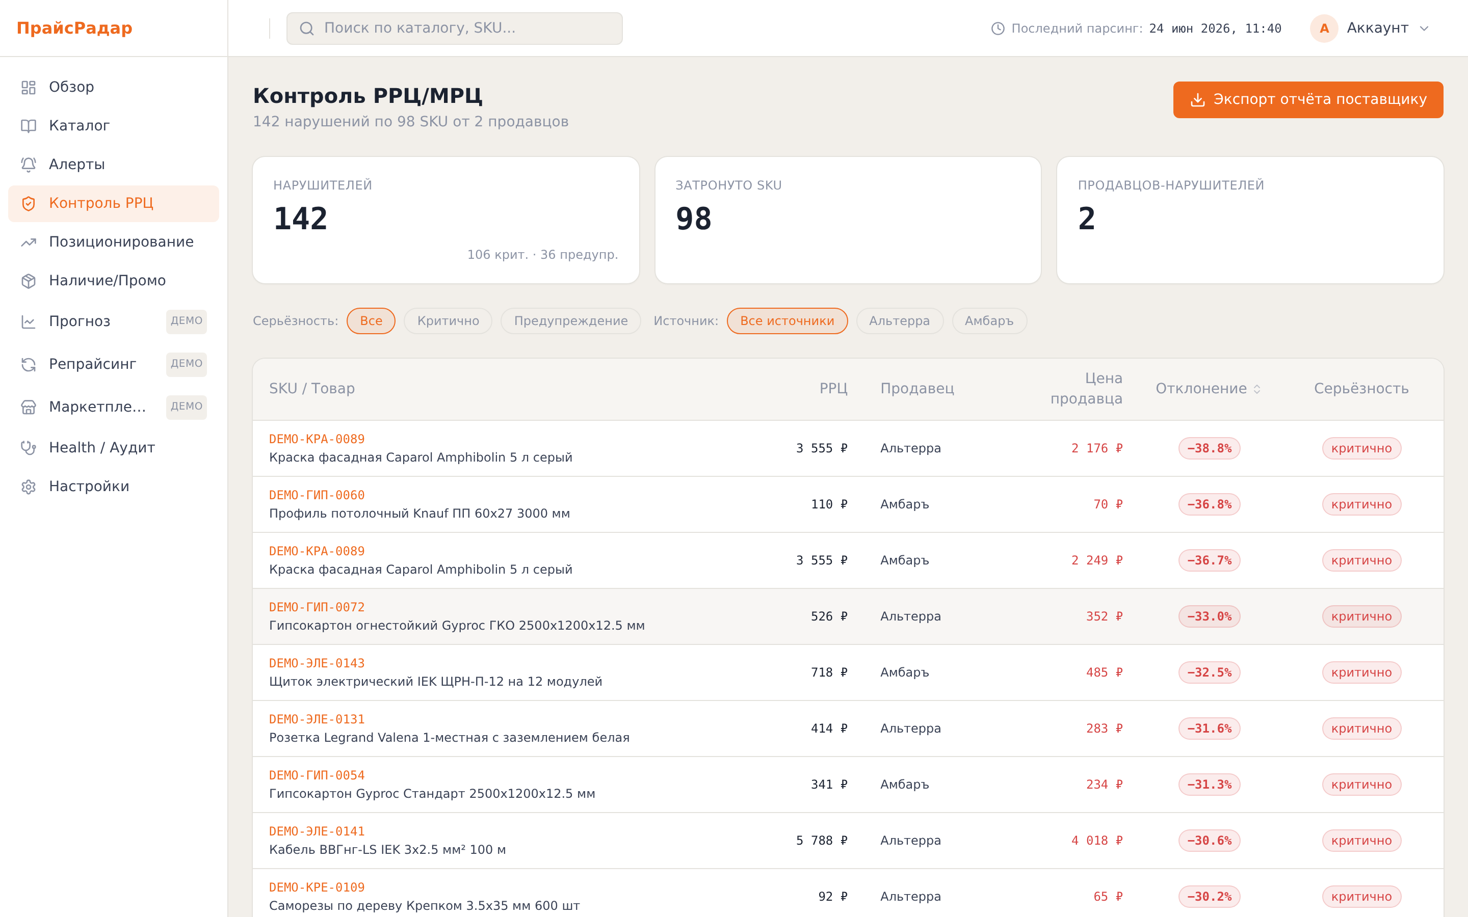
Task: Click the −38.8% deviation badge
Action: 1209,448
